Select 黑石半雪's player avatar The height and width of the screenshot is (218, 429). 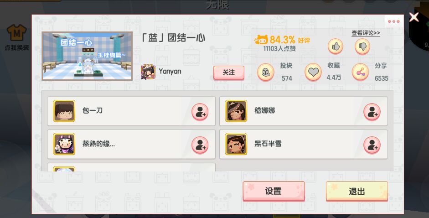click(236, 144)
